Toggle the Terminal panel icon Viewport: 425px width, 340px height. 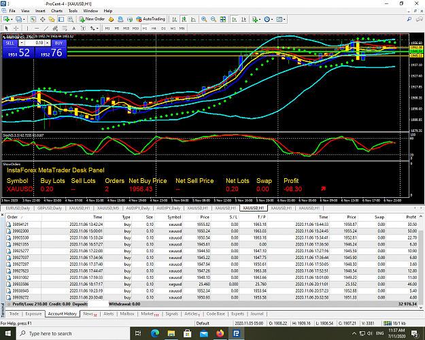coord(61,19)
